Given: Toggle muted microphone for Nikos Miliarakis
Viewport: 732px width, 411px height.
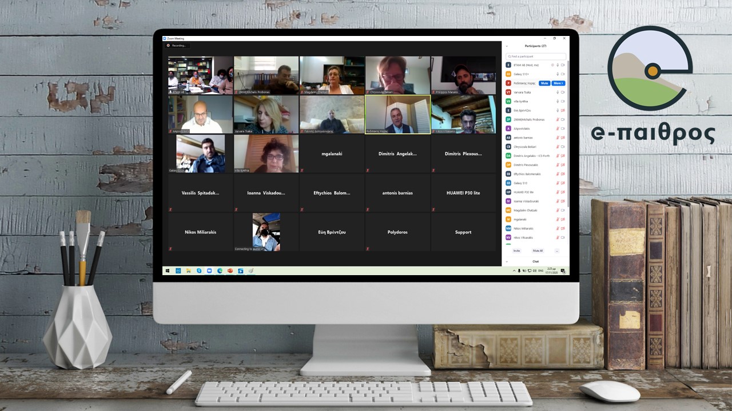Looking at the screenshot, I should tap(558, 228).
